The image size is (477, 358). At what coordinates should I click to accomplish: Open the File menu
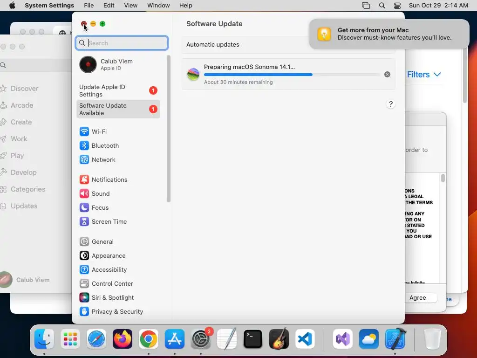[89, 6]
